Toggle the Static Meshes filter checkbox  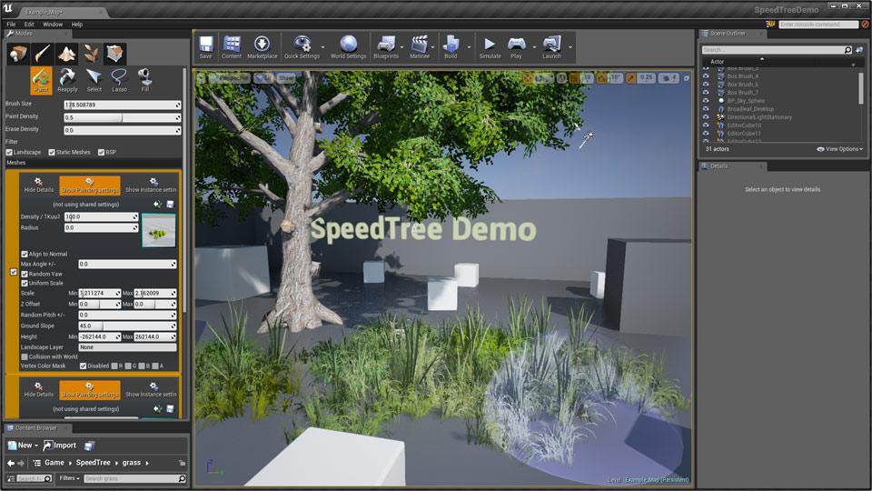(x=51, y=152)
